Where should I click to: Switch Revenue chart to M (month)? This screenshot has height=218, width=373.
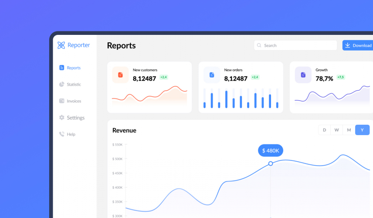[349, 130]
